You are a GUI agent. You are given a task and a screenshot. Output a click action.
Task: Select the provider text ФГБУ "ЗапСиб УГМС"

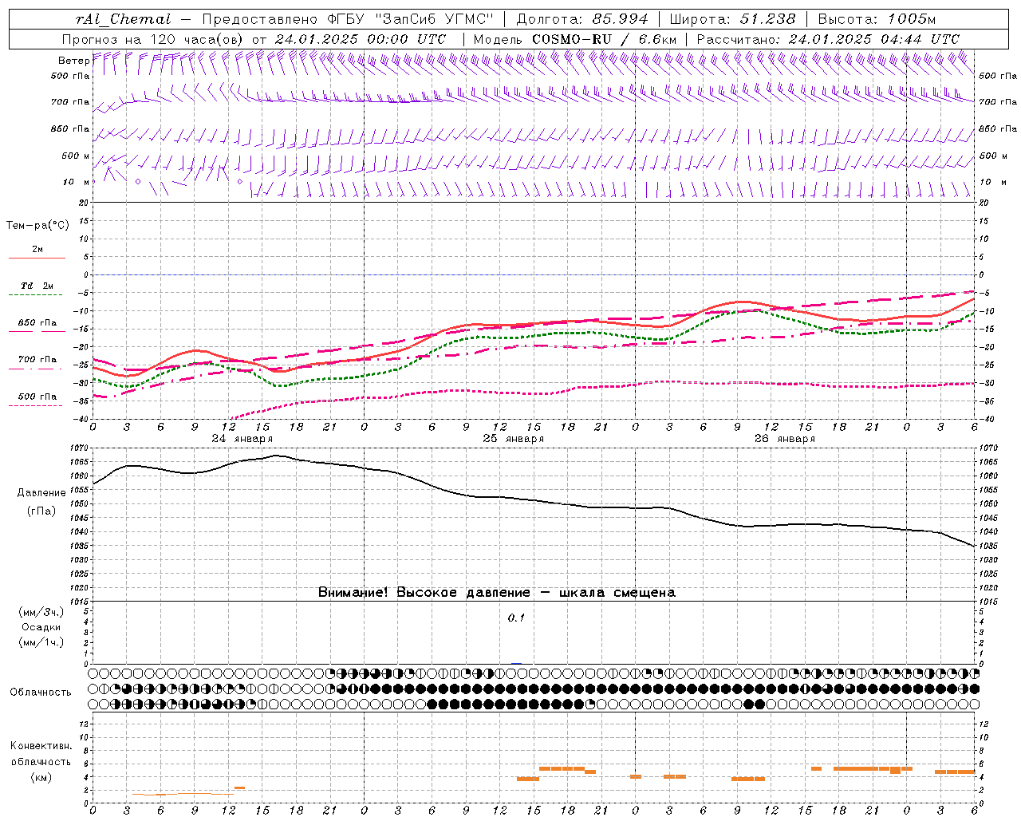pyautogui.click(x=410, y=19)
